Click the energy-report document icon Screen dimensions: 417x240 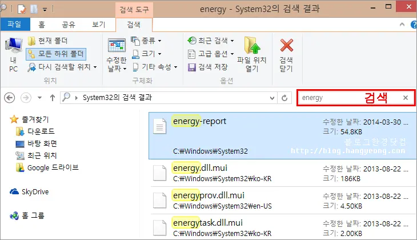(x=160, y=126)
